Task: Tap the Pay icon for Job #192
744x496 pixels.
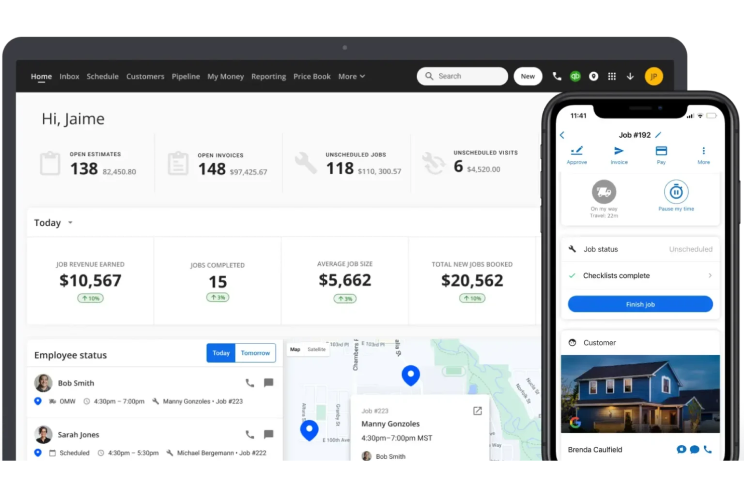Action: coord(661,154)
